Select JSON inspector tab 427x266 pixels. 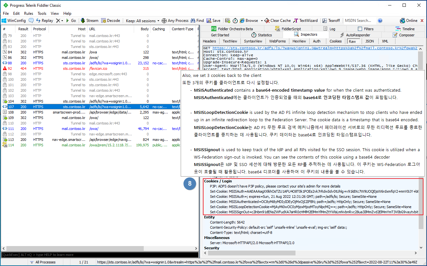coord(369,41)
